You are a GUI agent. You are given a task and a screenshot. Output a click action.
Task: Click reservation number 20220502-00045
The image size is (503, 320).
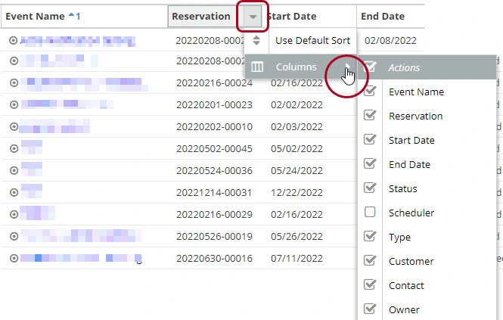(x=214, y=149)
